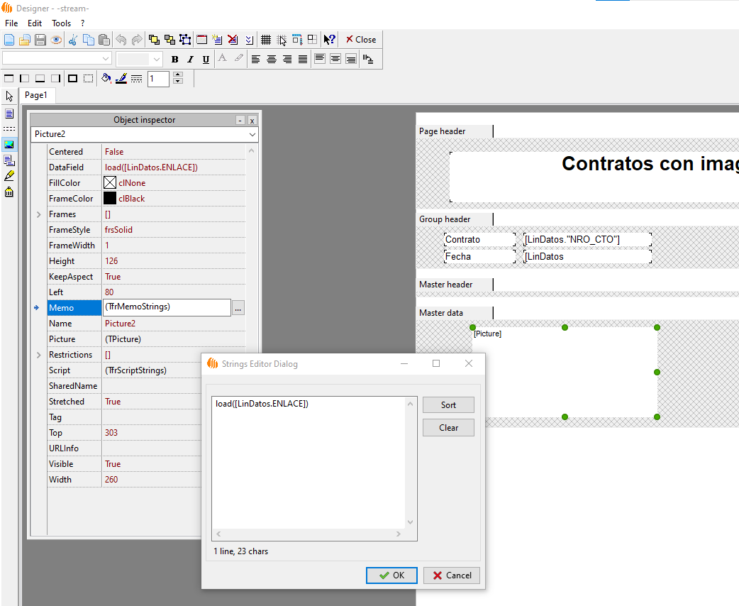Image resolution: width=739 pixels, height=606 pixels.
Task: Click the fill color paint bucket icon
Action: coord(106,78)
